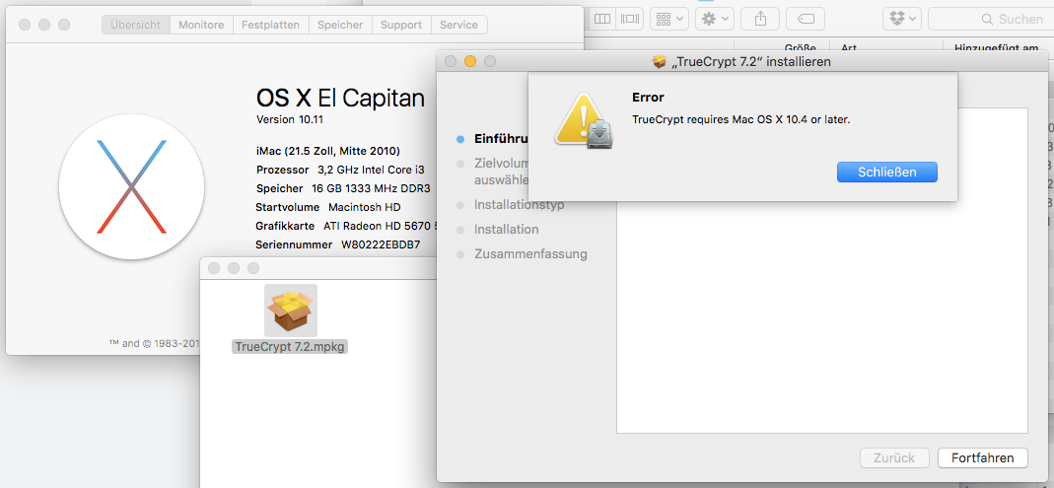Screen dimensions: 1054x488
Task: Click the OS X El Capitan logo
Action: [132, 187]
